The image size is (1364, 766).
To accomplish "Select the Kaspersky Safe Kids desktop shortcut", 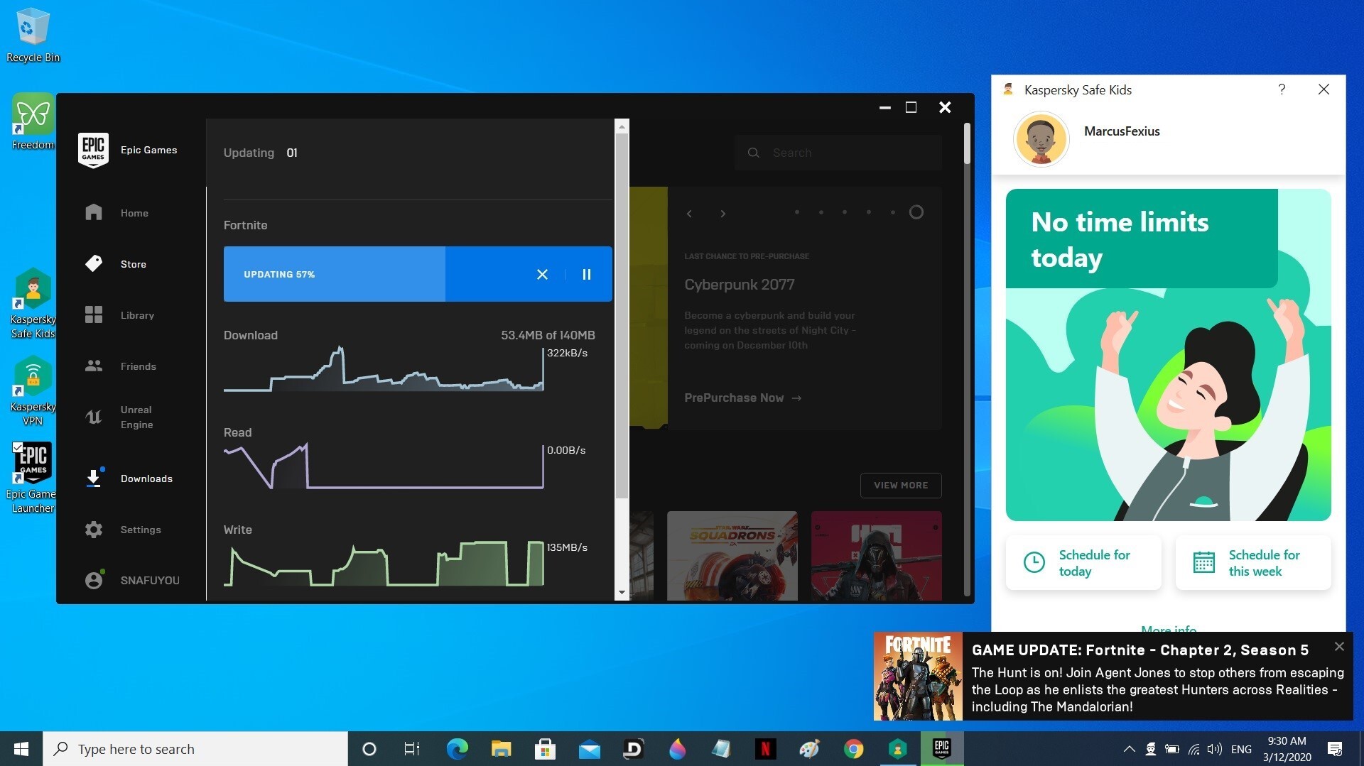I will [33, 303].
